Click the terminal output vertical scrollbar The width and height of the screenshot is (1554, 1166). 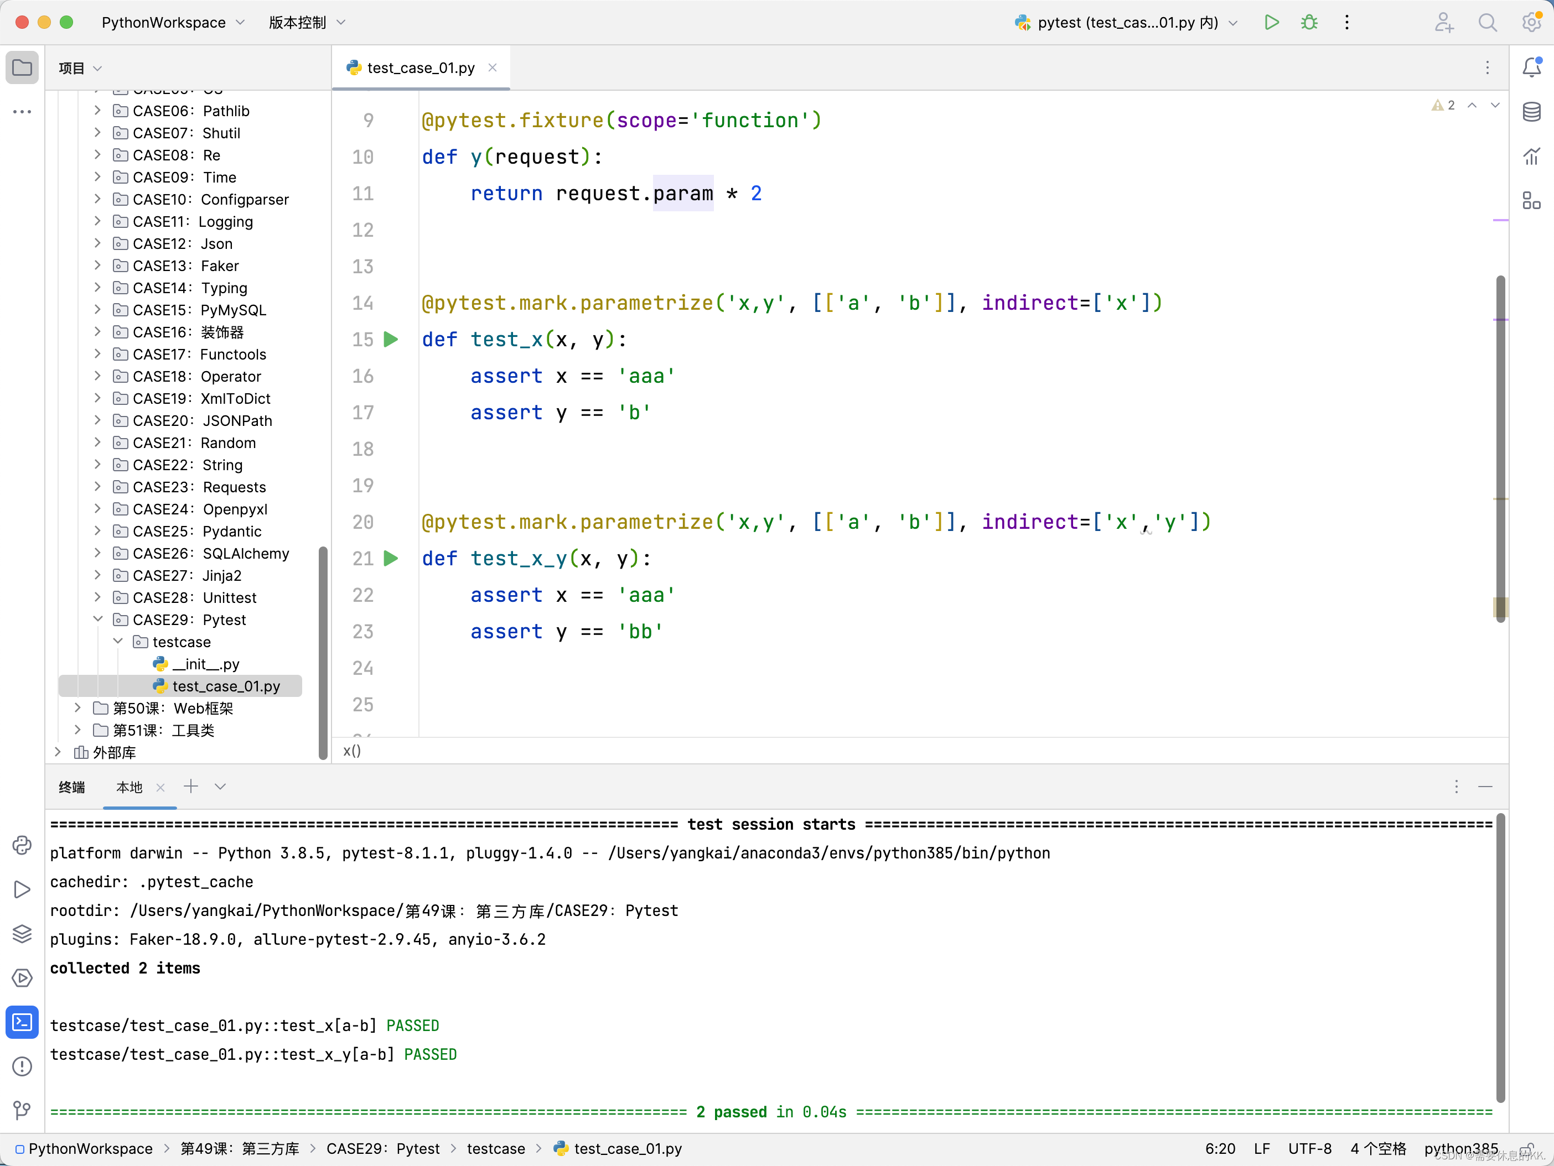tap(1501, 958)
